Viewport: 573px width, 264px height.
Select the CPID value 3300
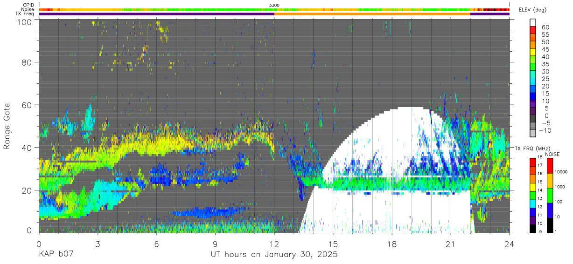pos(274,5)
